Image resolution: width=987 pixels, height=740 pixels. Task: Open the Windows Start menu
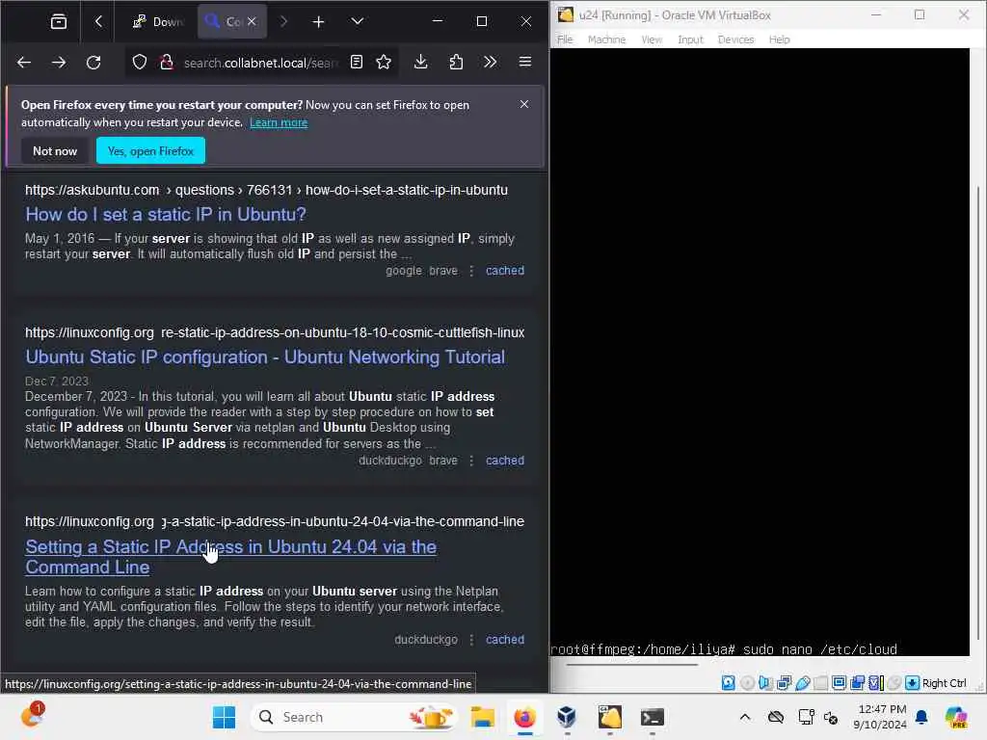click(x=224, y=717)
